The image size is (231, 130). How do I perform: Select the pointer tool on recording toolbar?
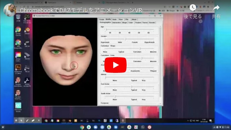pos(21,121)
